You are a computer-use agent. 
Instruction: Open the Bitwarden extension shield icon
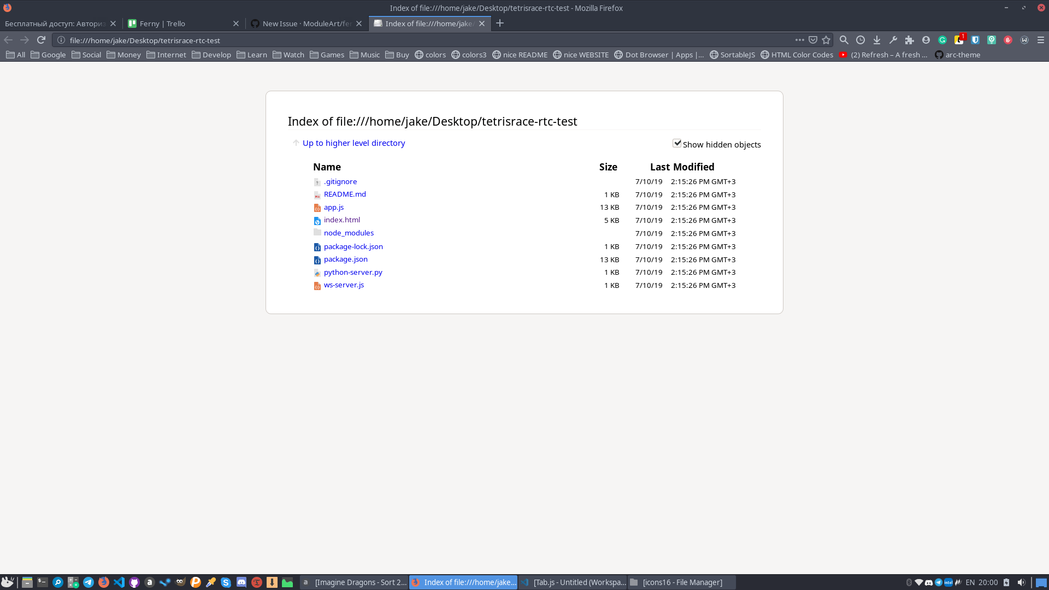[x=976, y=40]
